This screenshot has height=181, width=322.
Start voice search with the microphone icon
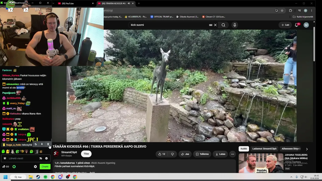[235, 25]
